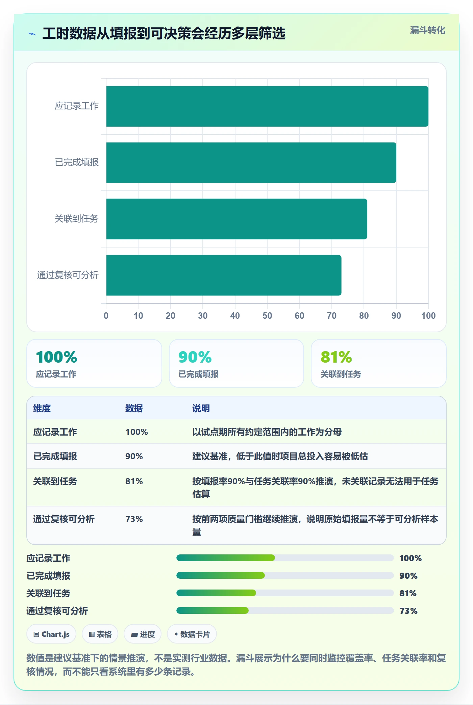Click the axis tick label 50 on the chart

tap(267, 316)
